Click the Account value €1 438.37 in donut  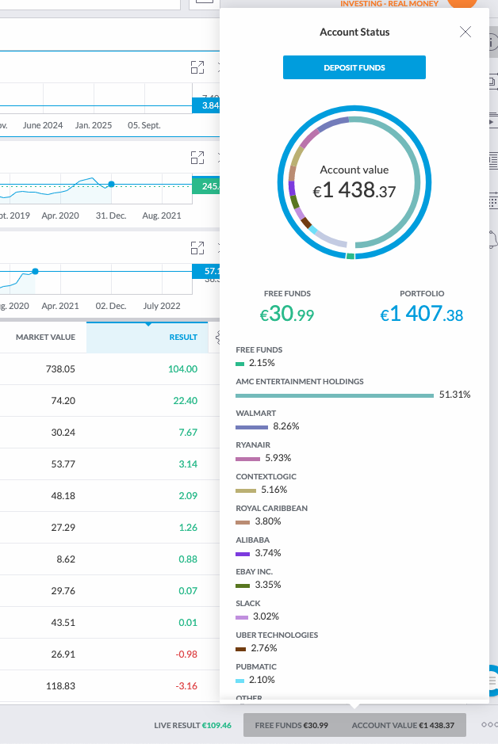pos(354,190)
